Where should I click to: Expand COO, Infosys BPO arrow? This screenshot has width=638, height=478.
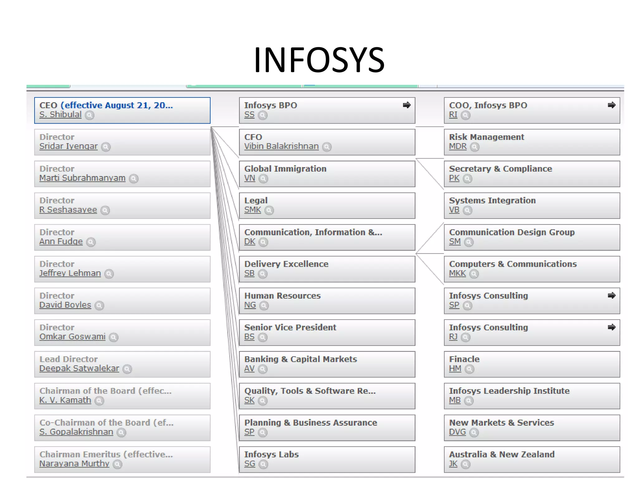pos(612,105)
